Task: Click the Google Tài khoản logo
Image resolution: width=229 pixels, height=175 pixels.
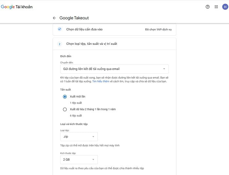Action: point(17,7)
